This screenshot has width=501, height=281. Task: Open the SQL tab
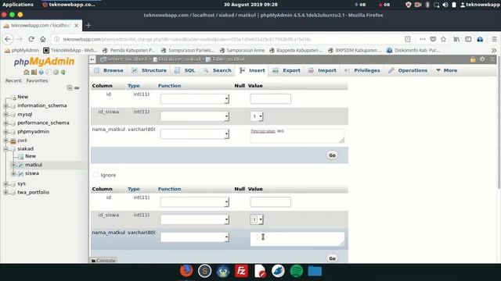185,70
